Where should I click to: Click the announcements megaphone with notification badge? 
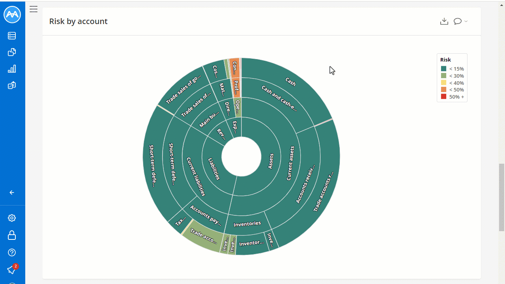12,270
